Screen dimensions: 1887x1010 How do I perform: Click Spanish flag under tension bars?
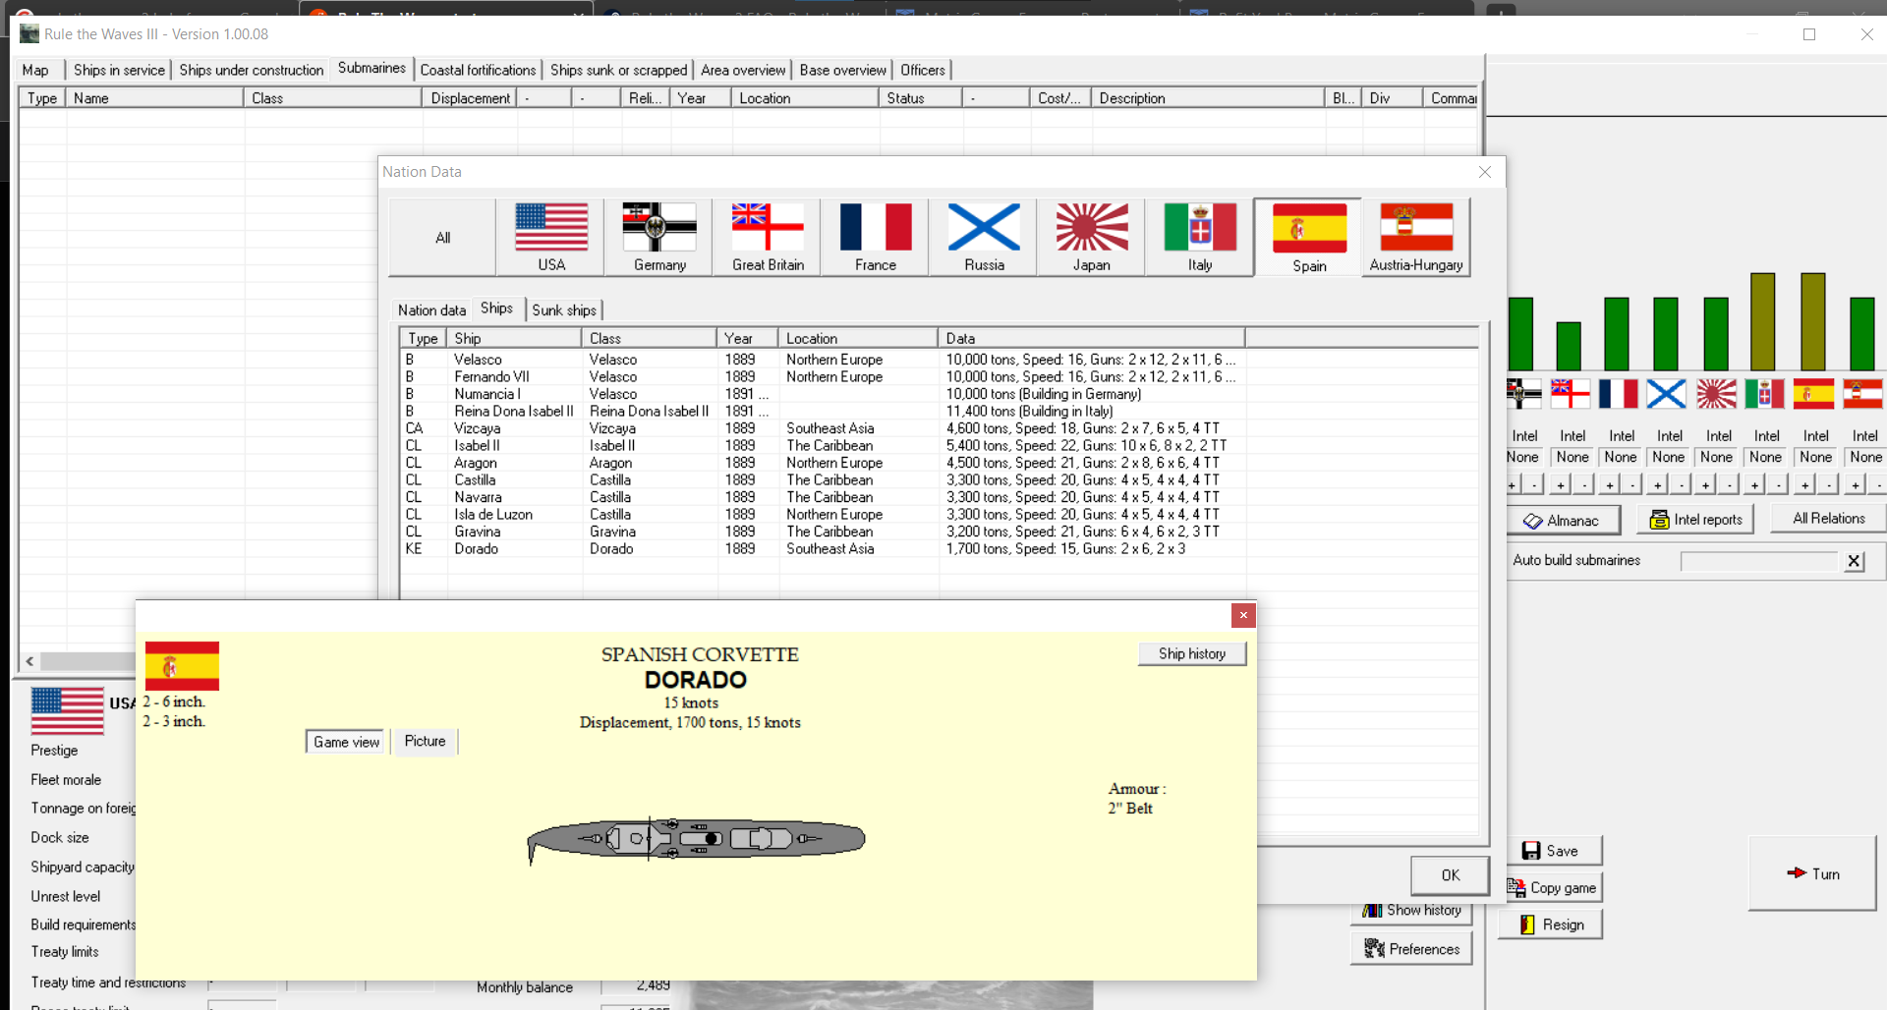(x=1813, y=394)
